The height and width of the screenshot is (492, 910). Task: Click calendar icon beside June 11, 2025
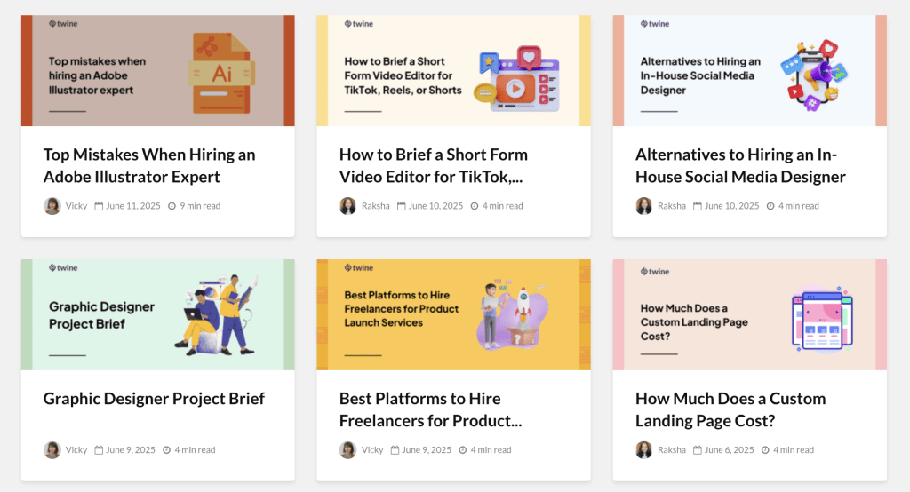[100, 206]
